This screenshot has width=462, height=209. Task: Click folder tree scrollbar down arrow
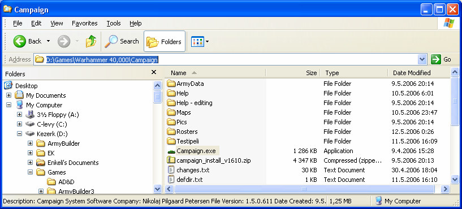click(x=158, y=189)
